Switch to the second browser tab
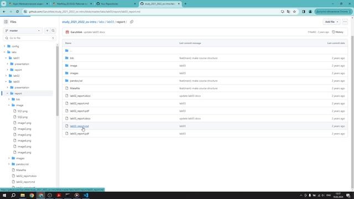 72,4
